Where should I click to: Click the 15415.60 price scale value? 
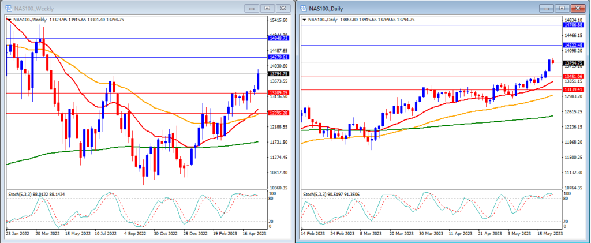pyautogui.click(x=279, y=20)
